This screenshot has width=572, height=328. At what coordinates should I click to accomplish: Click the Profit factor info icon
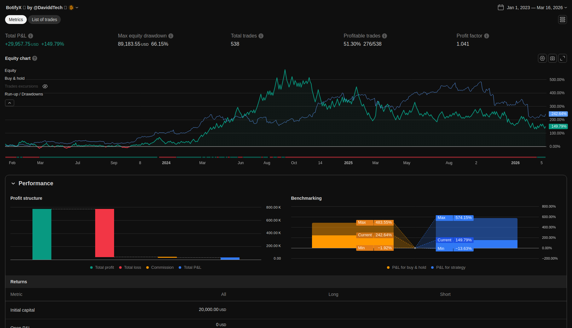[x=487, y=36]
